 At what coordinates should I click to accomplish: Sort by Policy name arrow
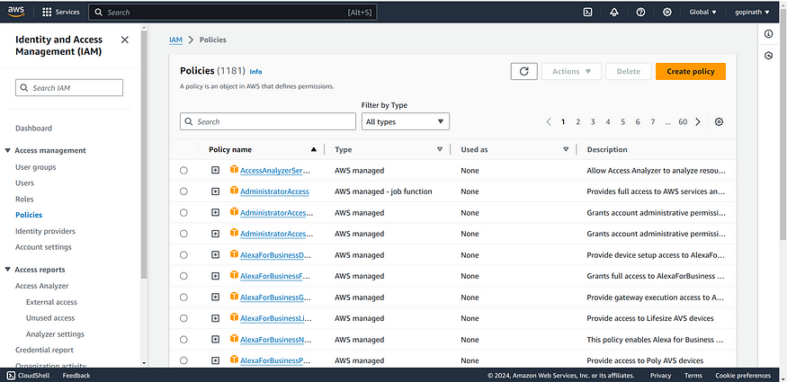point(314,149)
